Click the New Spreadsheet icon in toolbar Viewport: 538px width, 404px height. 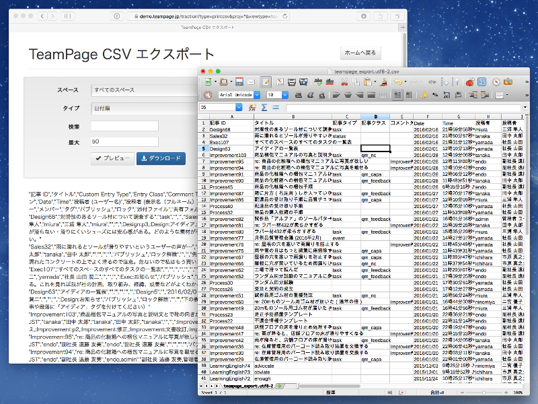[208, 81]
